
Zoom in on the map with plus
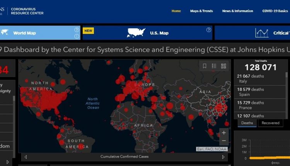pos(223,132)
